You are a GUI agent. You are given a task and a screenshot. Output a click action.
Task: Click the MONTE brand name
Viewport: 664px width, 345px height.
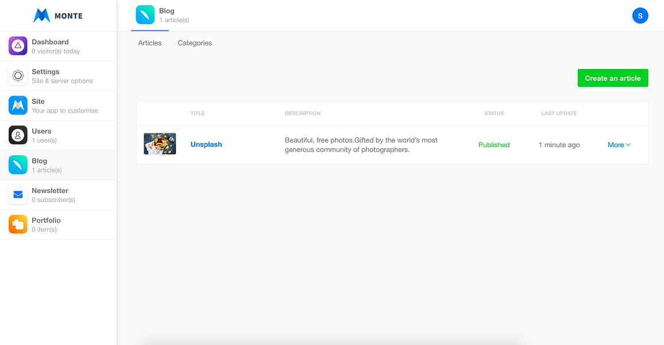tap(68, 16)
